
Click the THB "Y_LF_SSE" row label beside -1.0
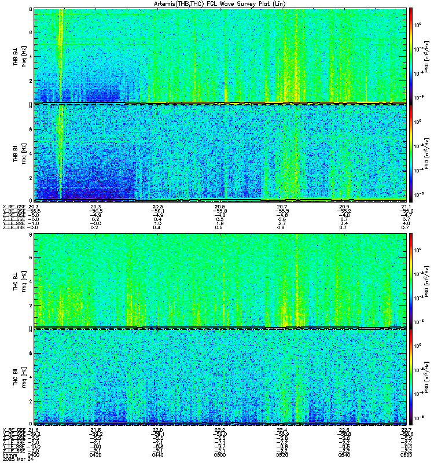click(14, 223)
